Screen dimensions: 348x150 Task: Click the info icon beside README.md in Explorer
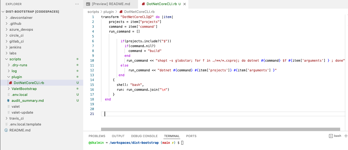(6, 130)
